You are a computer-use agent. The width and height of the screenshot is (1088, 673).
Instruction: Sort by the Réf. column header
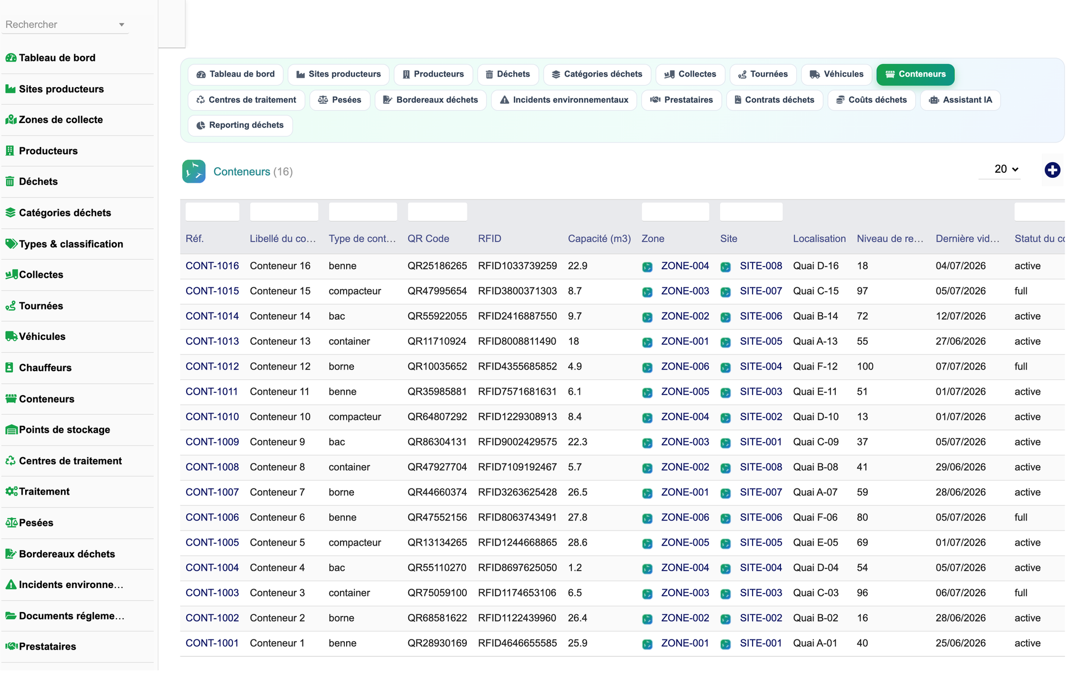(x=195, y=239)
